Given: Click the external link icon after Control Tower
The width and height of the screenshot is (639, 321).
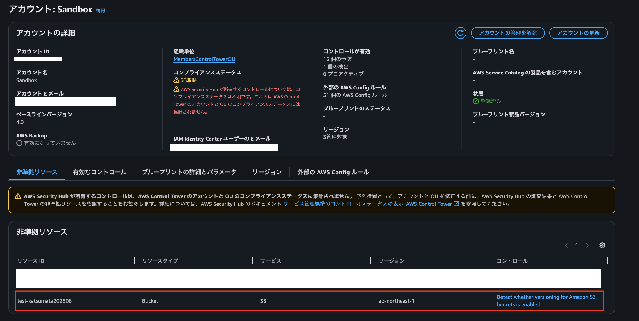Looking at the screenshot, I should coord(456,204).
